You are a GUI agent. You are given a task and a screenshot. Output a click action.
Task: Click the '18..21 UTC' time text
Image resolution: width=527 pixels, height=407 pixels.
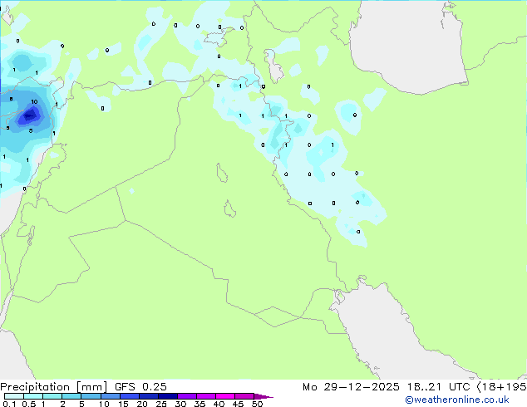coord(439,387)
